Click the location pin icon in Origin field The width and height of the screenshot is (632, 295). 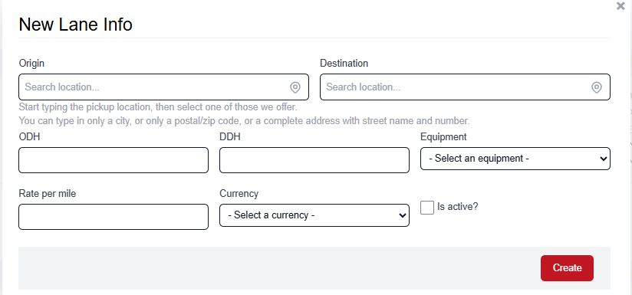point(295,87)
